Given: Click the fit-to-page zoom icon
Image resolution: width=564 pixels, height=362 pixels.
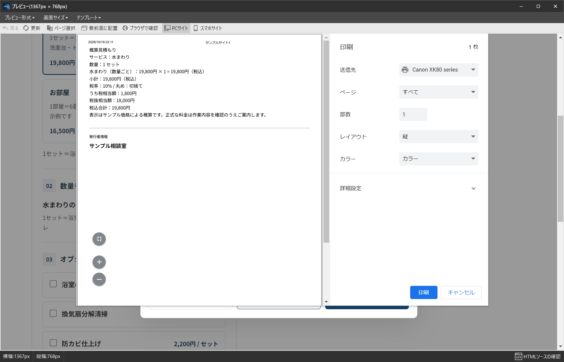Looking at the screenshot, I should tap(99, 239).
